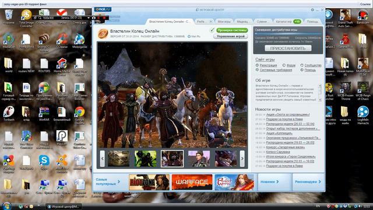
Task: Open the LogMeIn Hamachi desktop icon
Action: (x=363, y=115)
